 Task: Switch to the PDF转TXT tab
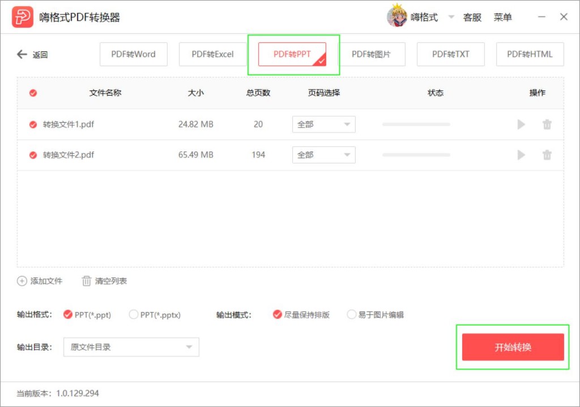(x=450, y=54)
